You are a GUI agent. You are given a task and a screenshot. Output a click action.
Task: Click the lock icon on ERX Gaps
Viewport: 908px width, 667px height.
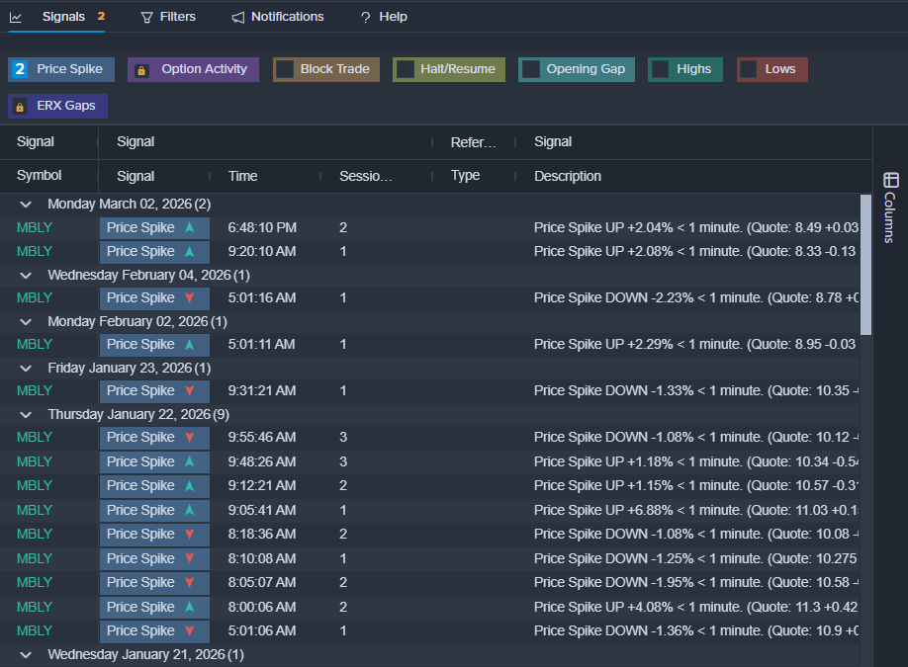pyautogui.click(x=20, y=106)
